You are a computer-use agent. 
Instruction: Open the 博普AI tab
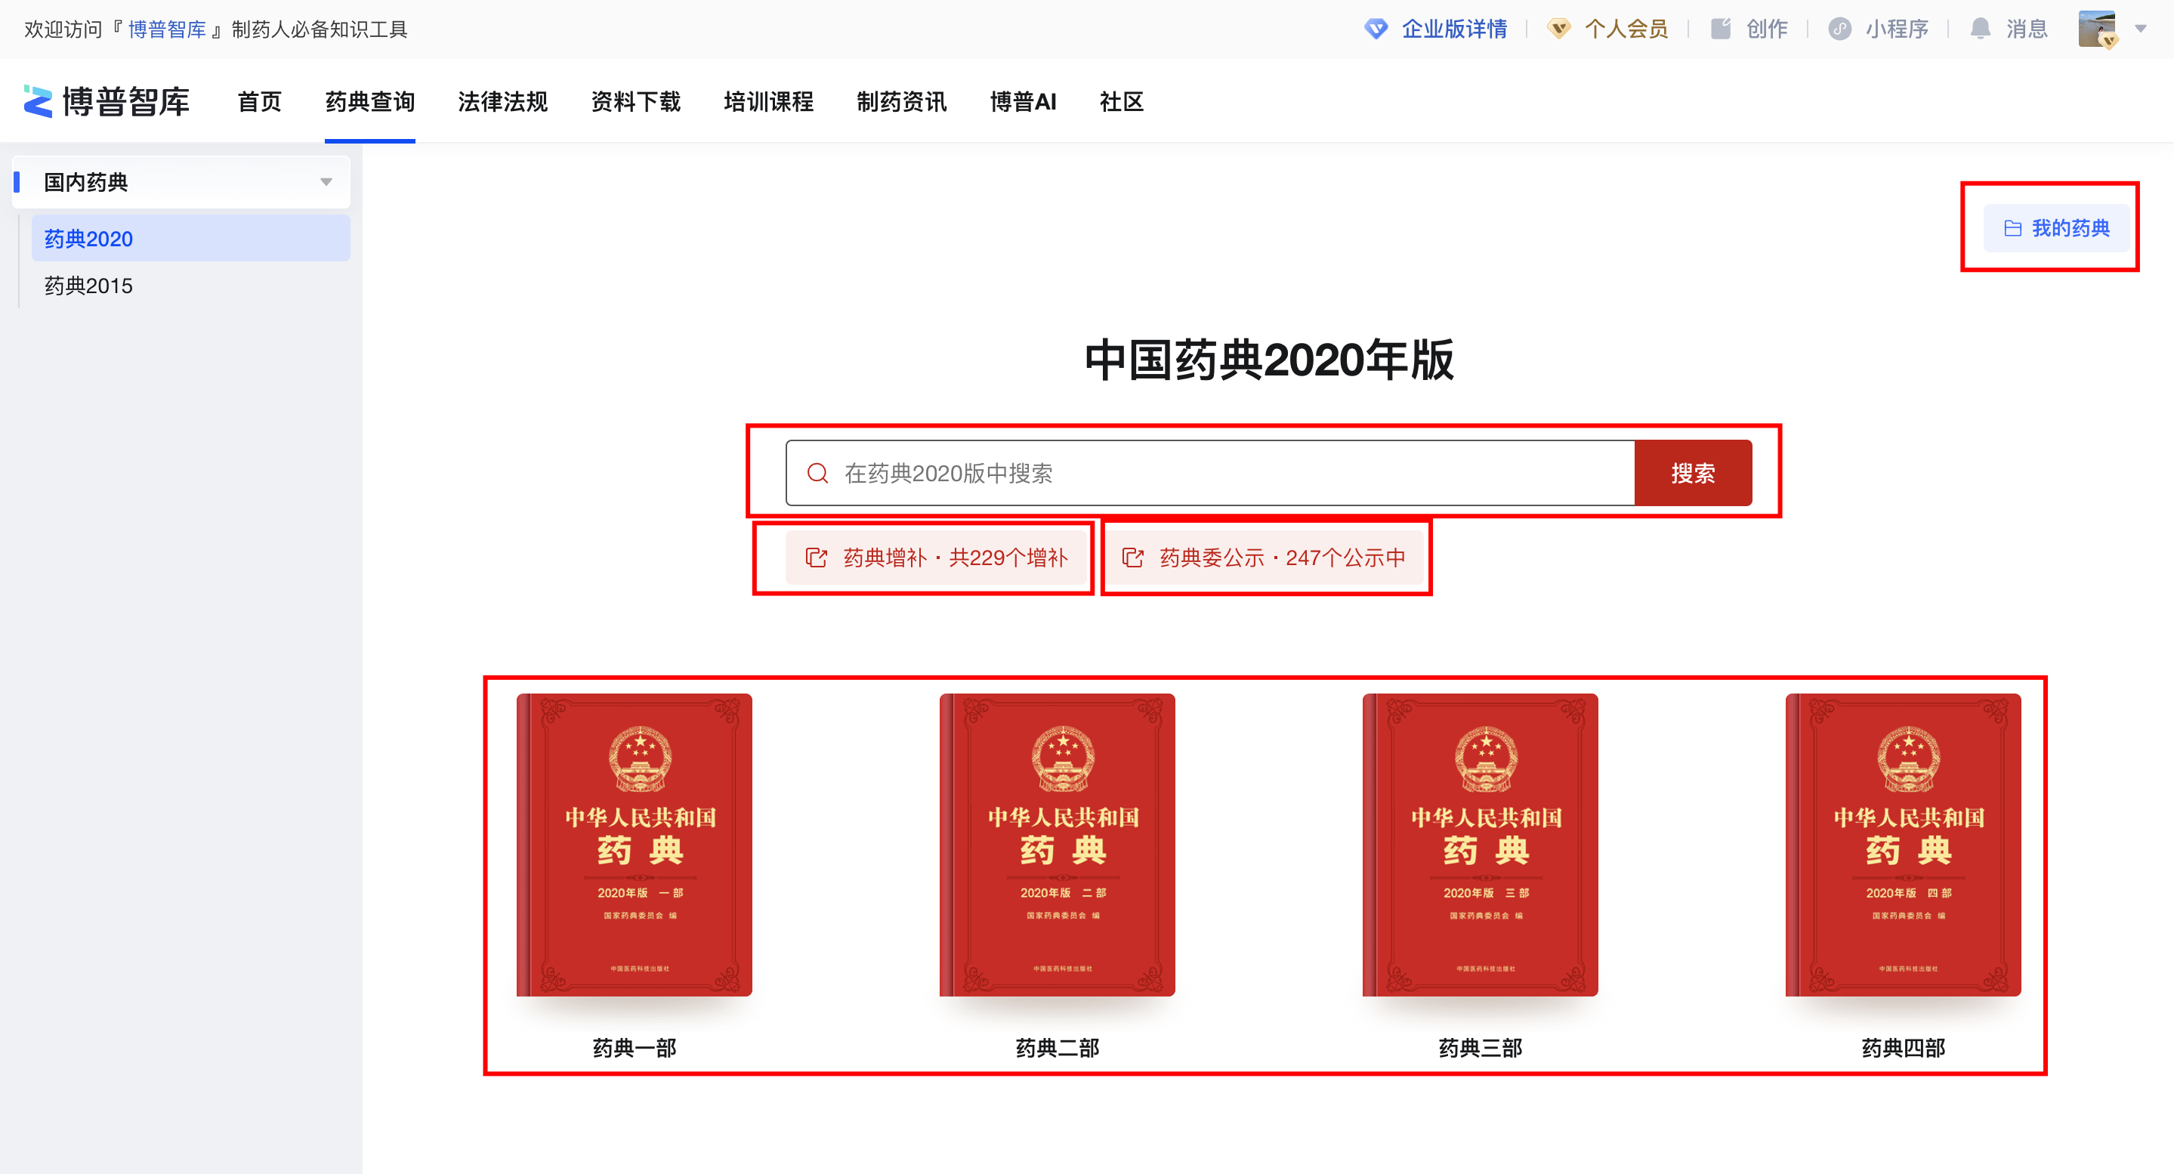coord(1023,102)
